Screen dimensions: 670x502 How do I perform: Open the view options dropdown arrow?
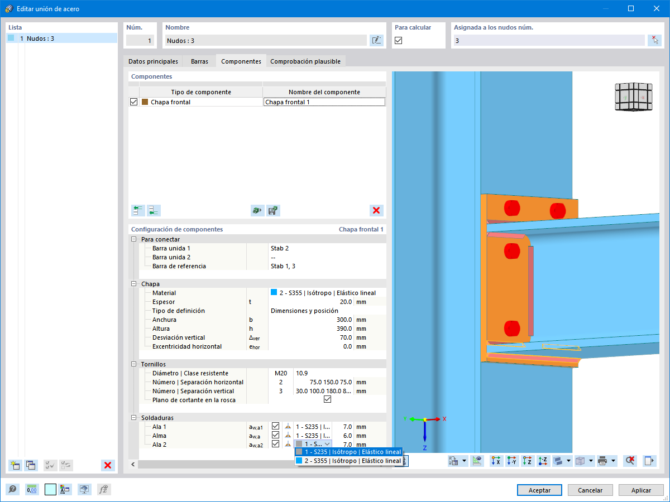465,461
